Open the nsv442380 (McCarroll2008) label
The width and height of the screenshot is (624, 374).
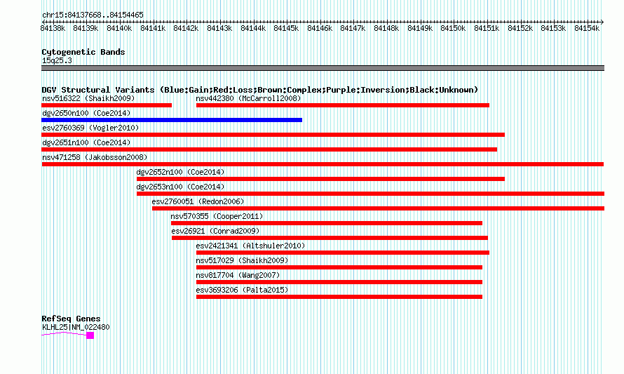(x=248, y=98)
